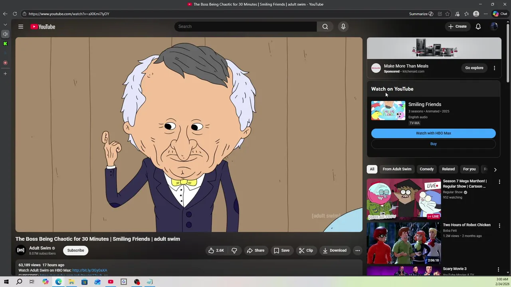Click Go explore on the KitchenAid ad
The image size is (511, 287).
474,68
